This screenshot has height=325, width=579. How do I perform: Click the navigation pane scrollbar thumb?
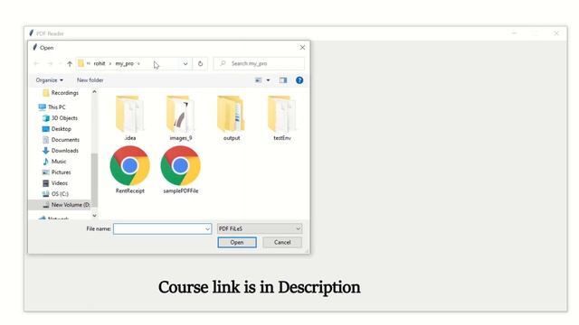click(94, 180)
